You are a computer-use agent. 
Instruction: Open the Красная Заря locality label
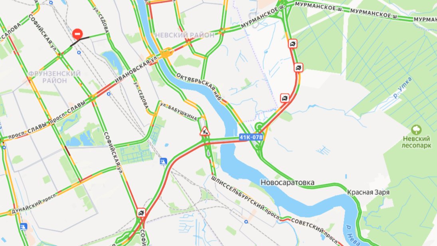pyautogui.click(x=368, y=192)
